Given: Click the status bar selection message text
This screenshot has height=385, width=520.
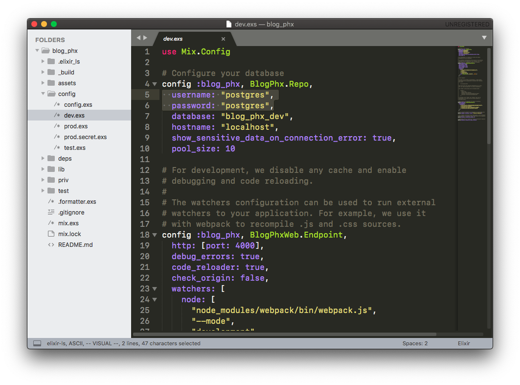Looking at the screenshot, I should click(x=123, y=343).
